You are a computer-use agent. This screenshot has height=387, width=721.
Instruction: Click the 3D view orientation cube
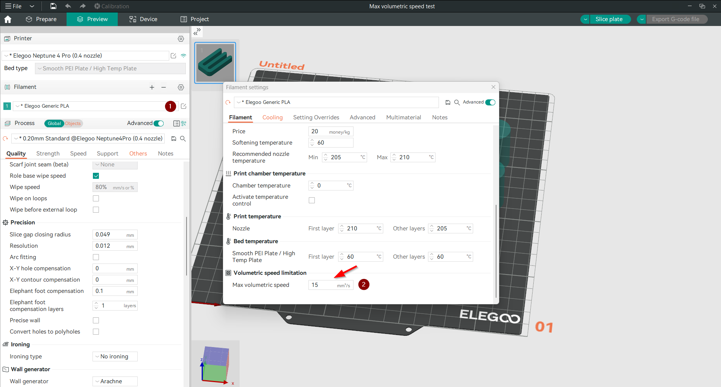pos(215,364)
